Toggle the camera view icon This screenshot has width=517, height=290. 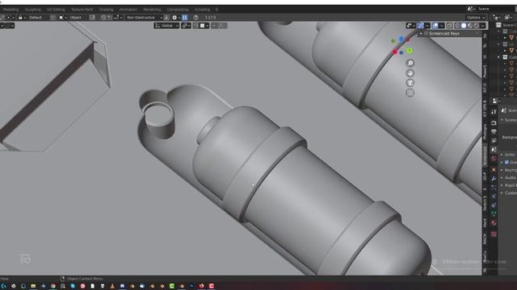(x=410, y=83)
